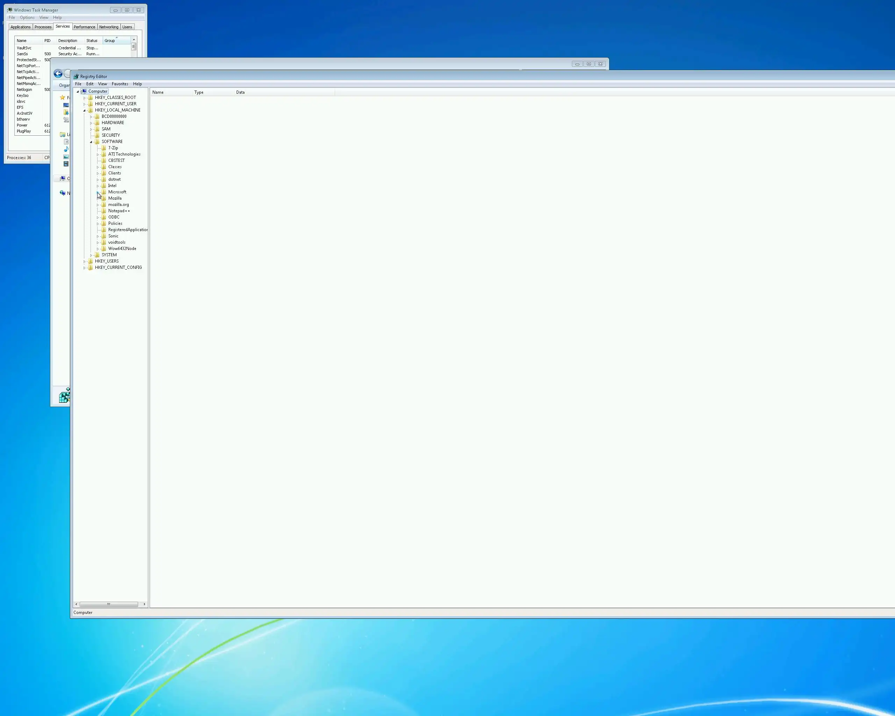Collapse the HKEY_LOCAL_MACHINE key
895x716 pixels.
(85, 110)
